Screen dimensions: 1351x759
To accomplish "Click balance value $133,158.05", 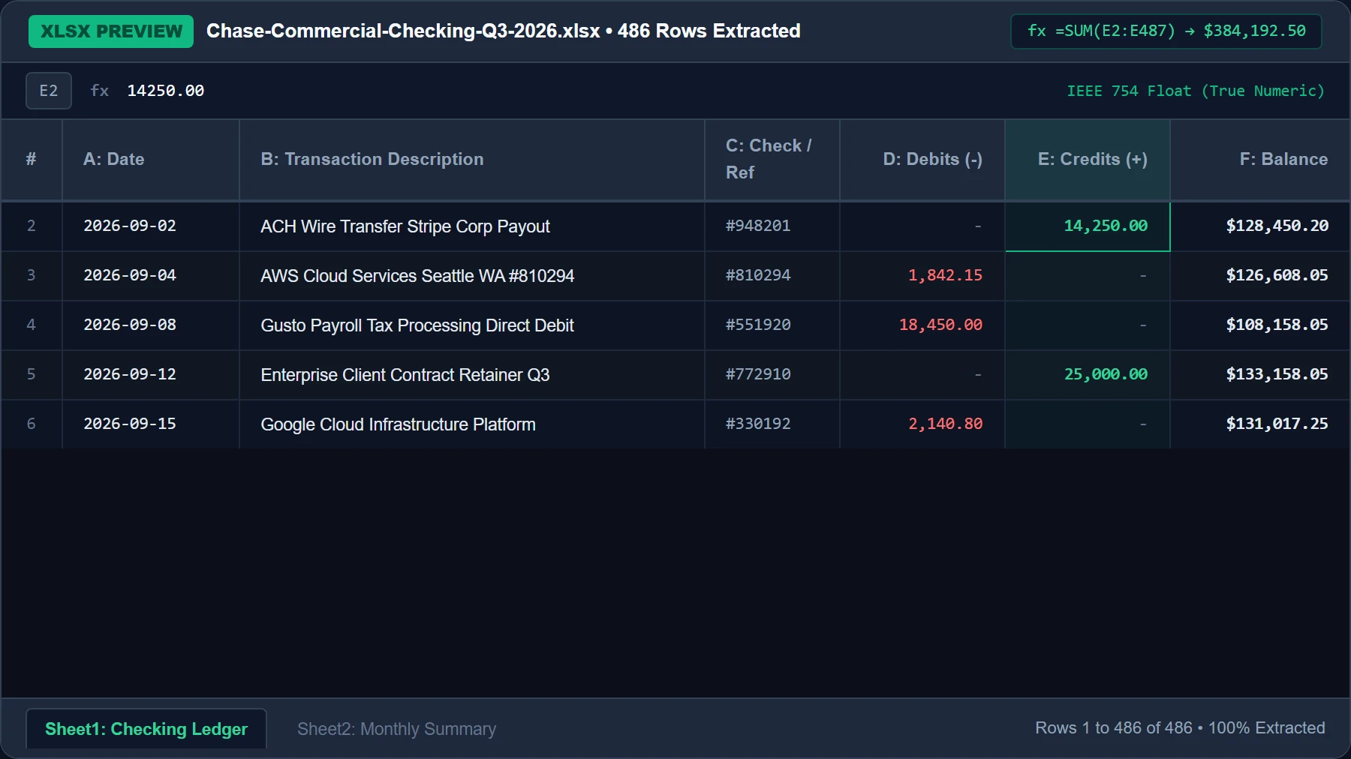I will click(1277, 374).
